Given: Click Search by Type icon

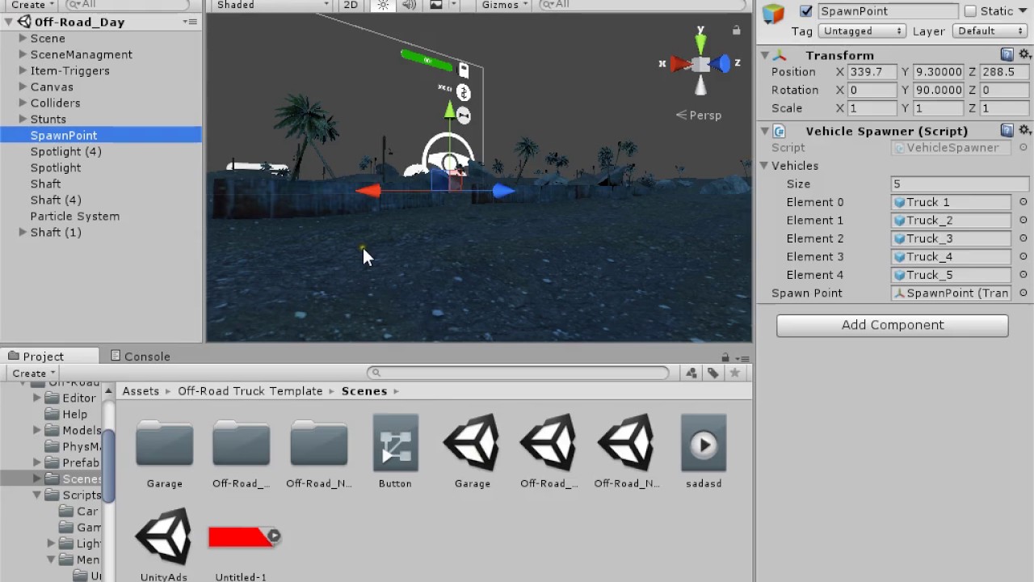Looking at the screenshot, I should pos(691,373).
